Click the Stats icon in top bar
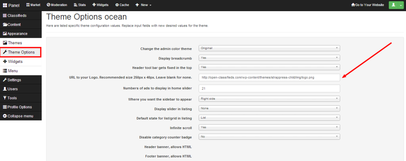The height and width of the screenshot is (161, 406). coord(76,5)
